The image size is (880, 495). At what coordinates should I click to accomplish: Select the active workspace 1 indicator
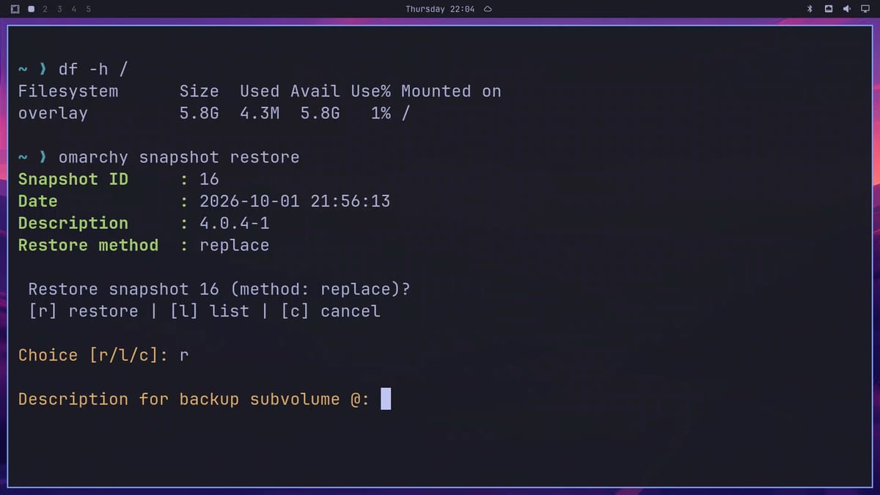tap(31, 9)
